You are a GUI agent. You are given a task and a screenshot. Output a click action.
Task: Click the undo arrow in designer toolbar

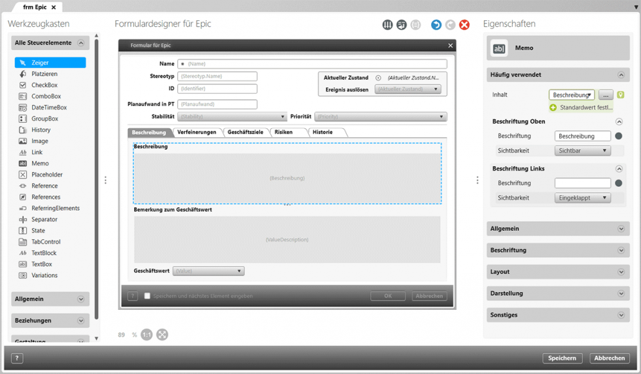click(x=436, y=25)
